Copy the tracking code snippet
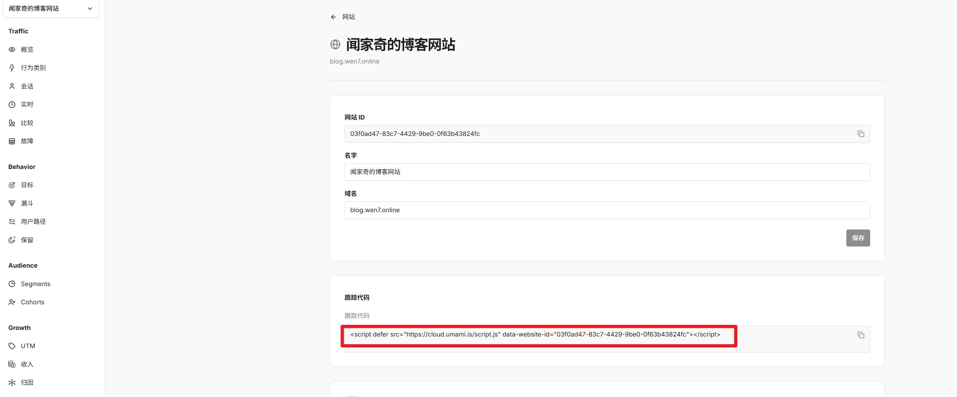Viewport: 957px width, 397px height. pos(860,335)
